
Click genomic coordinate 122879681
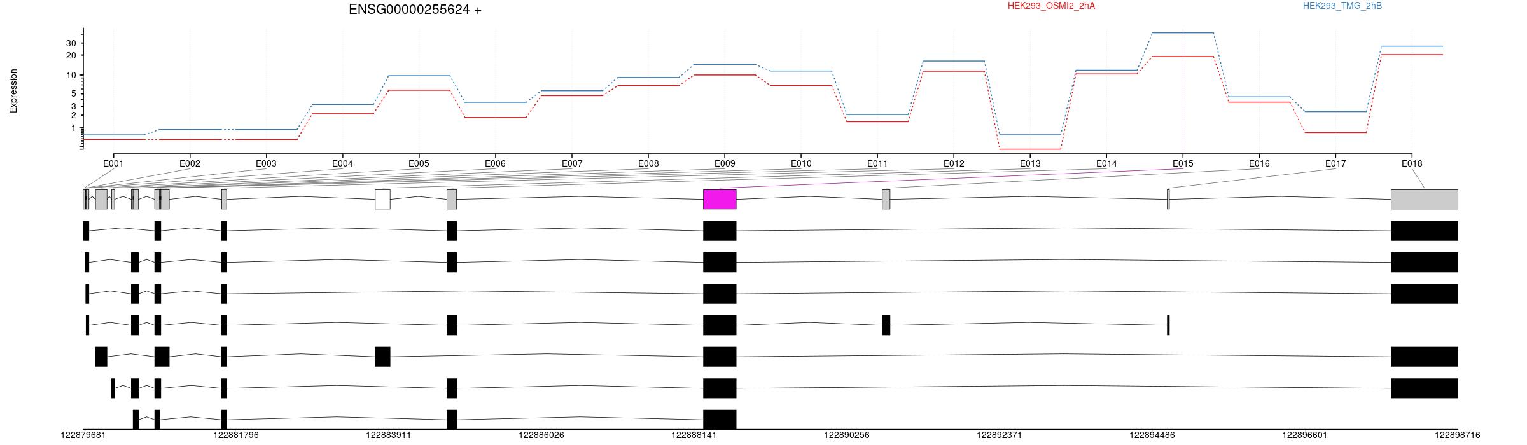pyautogui.click(x=83, y=435)
